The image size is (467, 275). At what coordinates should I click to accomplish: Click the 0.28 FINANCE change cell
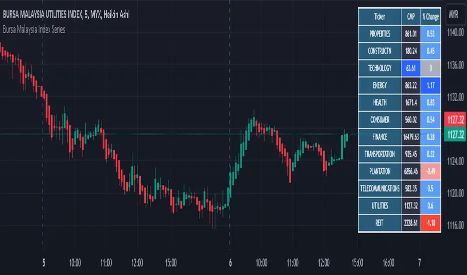click(x=430, y=137)
